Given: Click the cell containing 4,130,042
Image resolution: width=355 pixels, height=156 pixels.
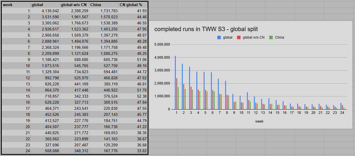Looking at the screenshot, I should (45, 11).
